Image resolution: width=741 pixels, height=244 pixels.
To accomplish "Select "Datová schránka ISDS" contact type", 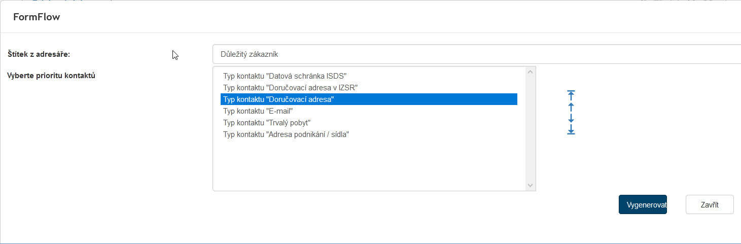I will (285, 76).
